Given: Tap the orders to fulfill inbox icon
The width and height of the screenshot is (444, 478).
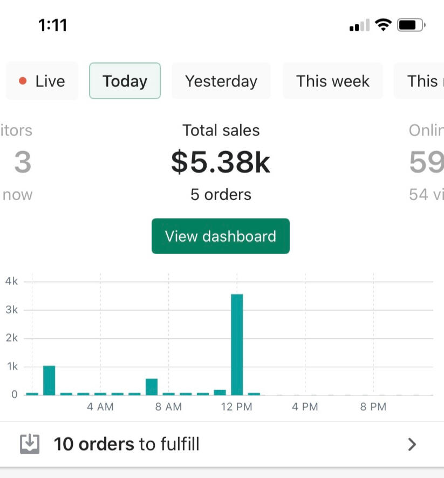Looking at the screenshot, I should tap(30, 444).
